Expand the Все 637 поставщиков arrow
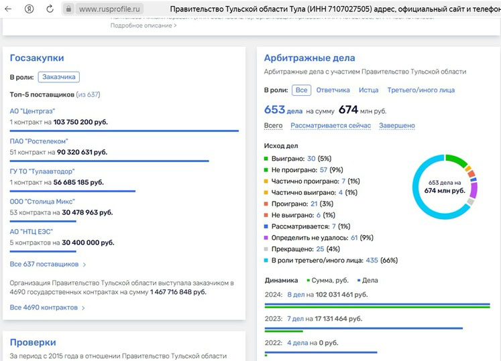 pos(84,265)
